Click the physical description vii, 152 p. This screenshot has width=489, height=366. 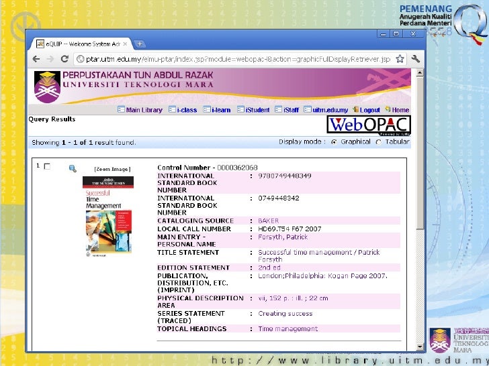pyautogui.click(x=293, y=298)
